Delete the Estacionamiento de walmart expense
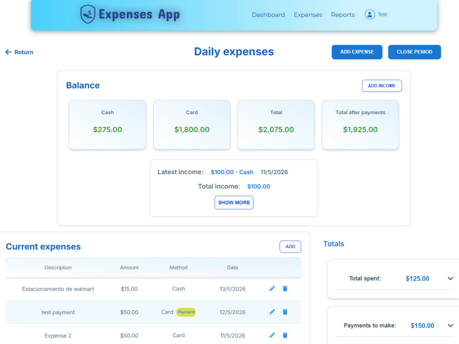The height and width of the screenshot is (344, 459). tap(285, 289)
